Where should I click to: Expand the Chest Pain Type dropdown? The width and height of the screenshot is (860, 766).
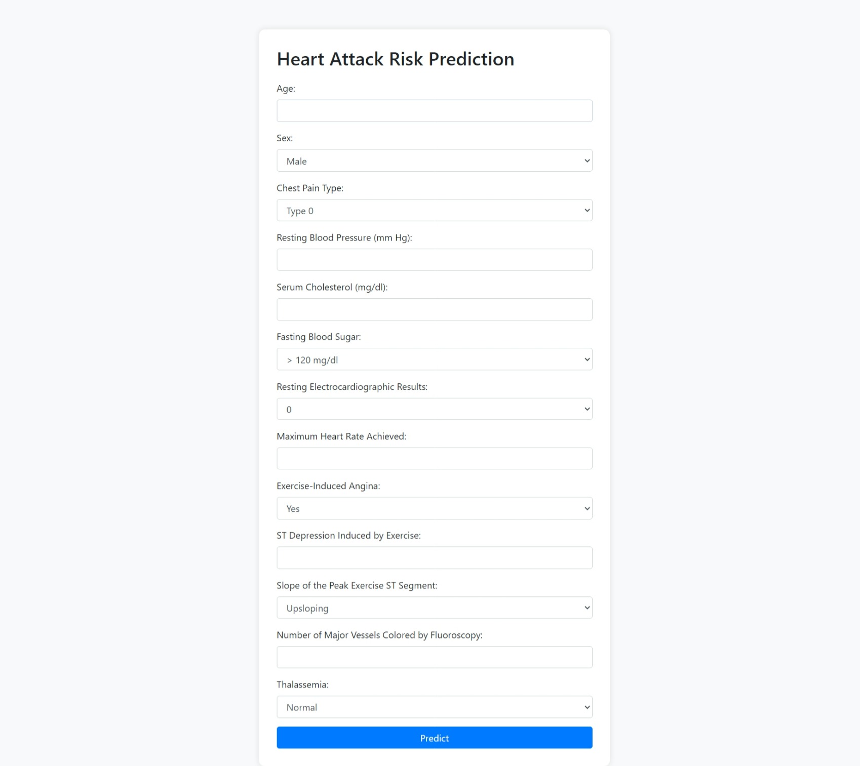pyautogui.click(x=434, y=210)
